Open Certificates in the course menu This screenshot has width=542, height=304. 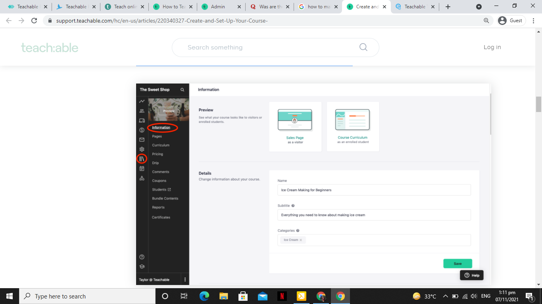pos(161,217)
